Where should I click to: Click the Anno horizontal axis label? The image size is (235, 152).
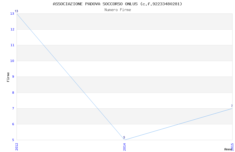tap(228, 149)
